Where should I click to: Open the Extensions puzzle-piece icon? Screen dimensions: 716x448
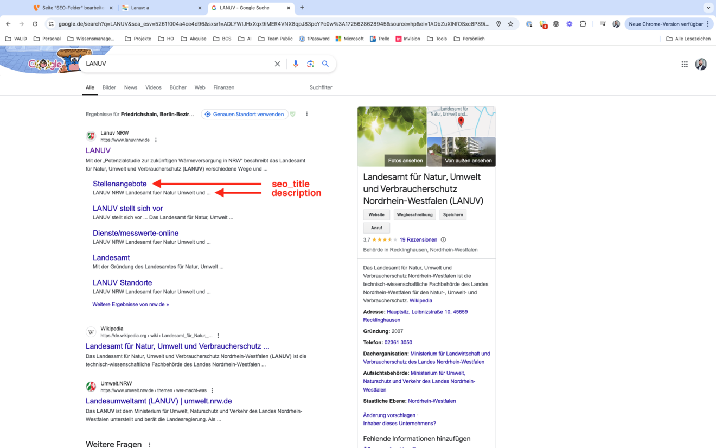(x=583, y=24)
